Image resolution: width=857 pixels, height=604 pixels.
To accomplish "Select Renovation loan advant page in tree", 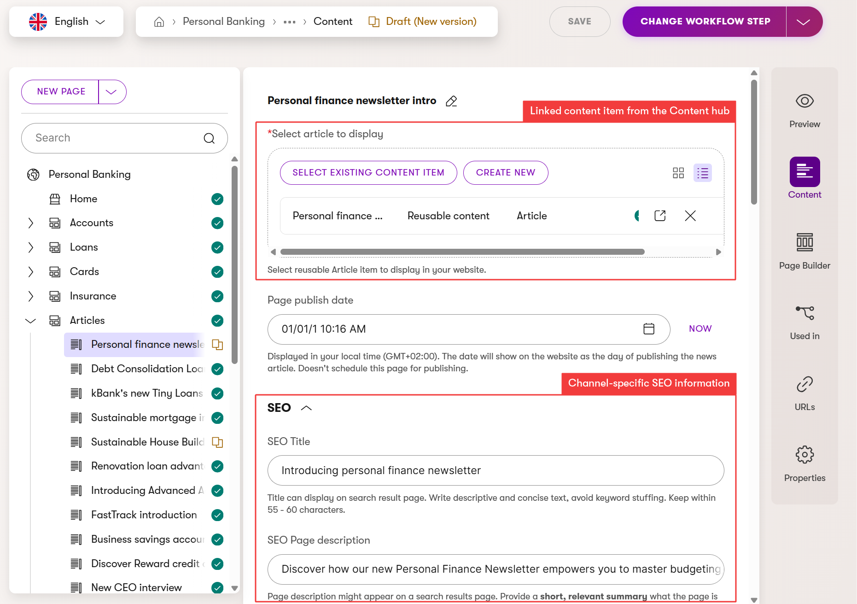I will click(147, 466).
